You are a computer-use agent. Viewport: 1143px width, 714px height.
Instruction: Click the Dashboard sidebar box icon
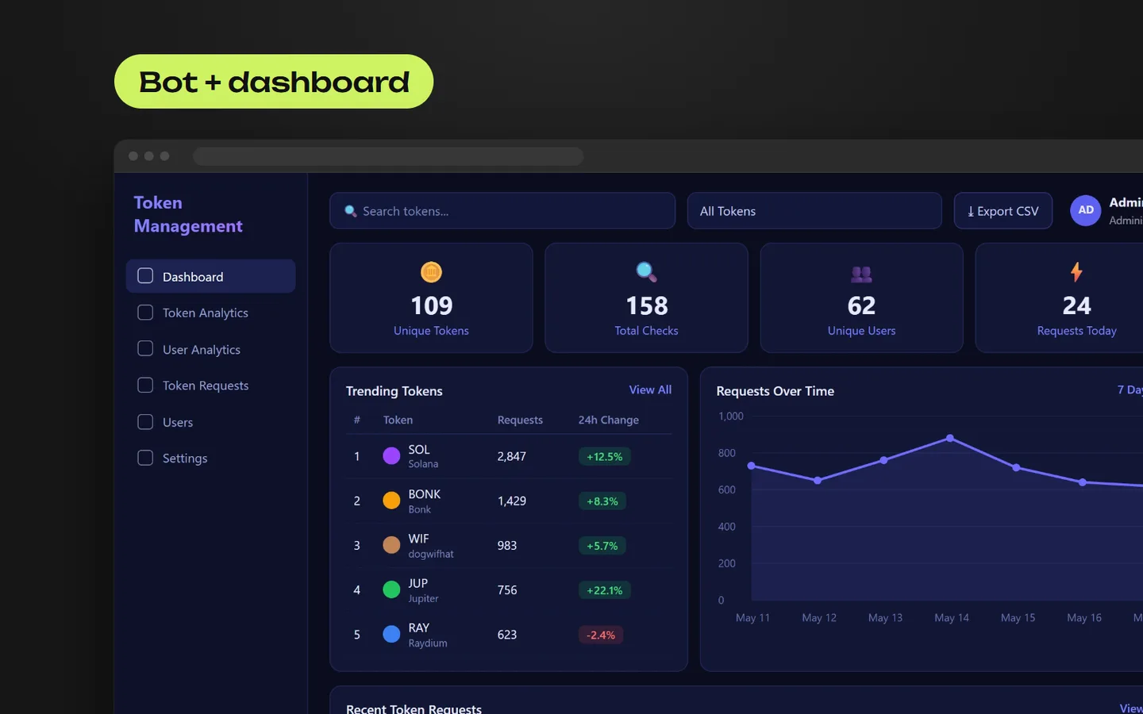(145, 276)
